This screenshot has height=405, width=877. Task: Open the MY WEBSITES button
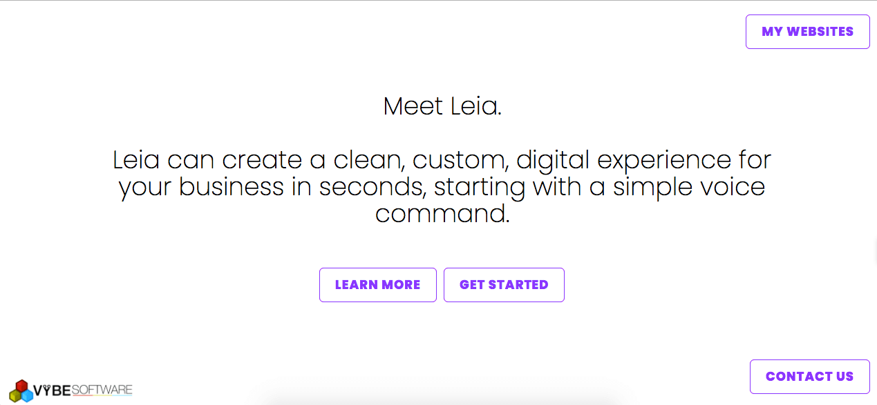pos(807,32)
